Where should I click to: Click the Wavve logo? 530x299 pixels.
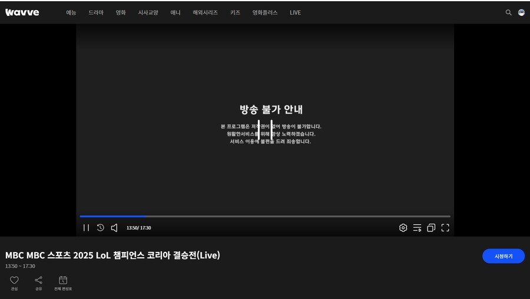[22, 12]
